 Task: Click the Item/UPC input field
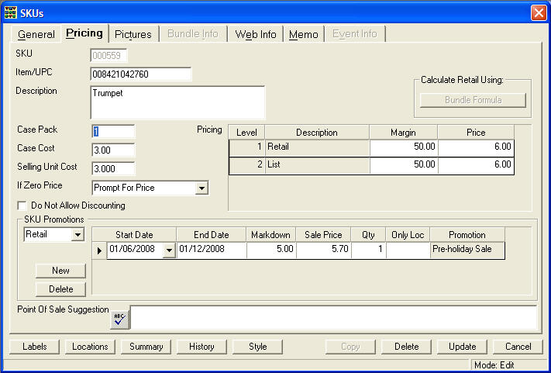pos(140,74)
